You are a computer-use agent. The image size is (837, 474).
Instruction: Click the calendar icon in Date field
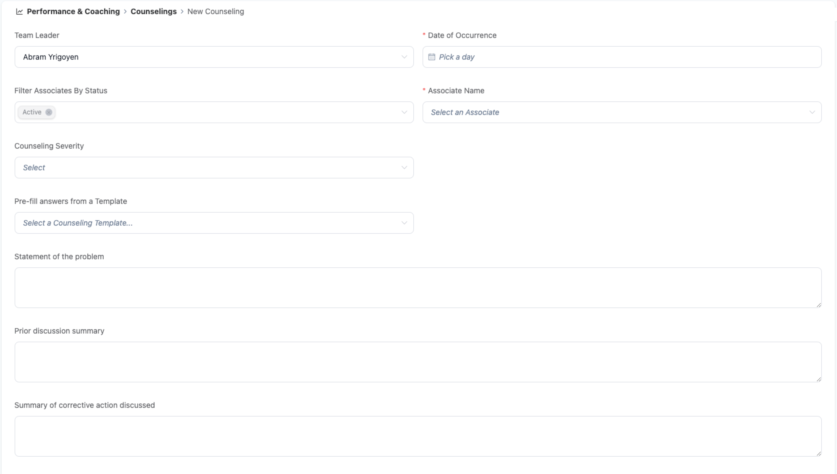pyautogui.click(x=432, y=57)
